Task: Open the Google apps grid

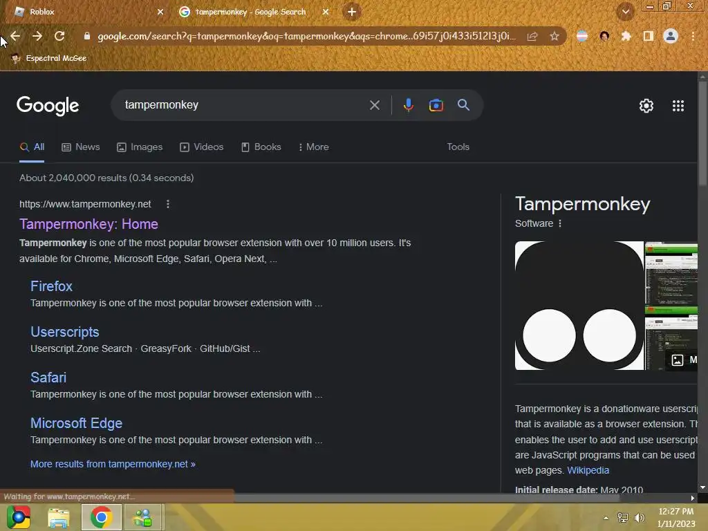Action: [x=678, y=106]
